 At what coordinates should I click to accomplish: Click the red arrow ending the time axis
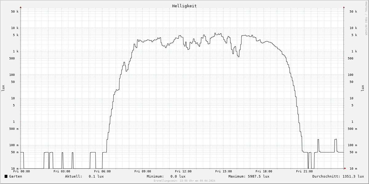pyautogui.click(x=345, y=168)
